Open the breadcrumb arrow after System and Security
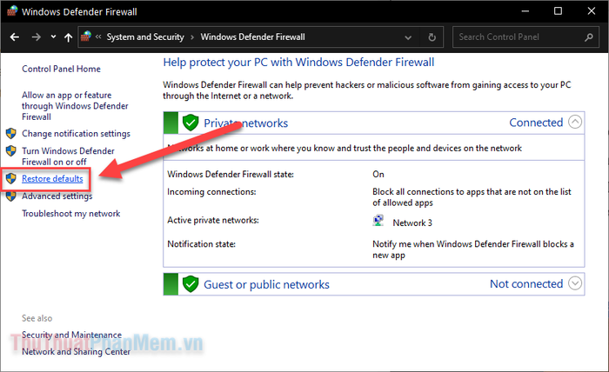Viewport: 609px width, 372px height. pos(192,37)
